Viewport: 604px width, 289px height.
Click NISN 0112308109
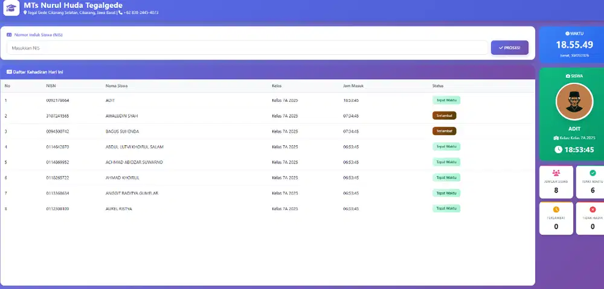(58, 209)
